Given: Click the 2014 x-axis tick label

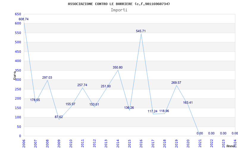Looking at the screenshot, I should tap(118, 144).
